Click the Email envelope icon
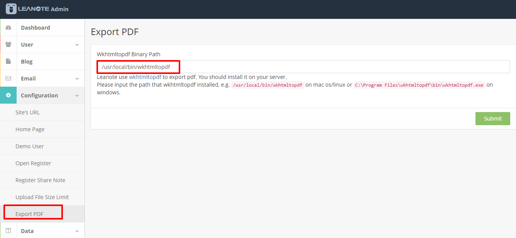The image size is (516, 238). click(8, 79)
